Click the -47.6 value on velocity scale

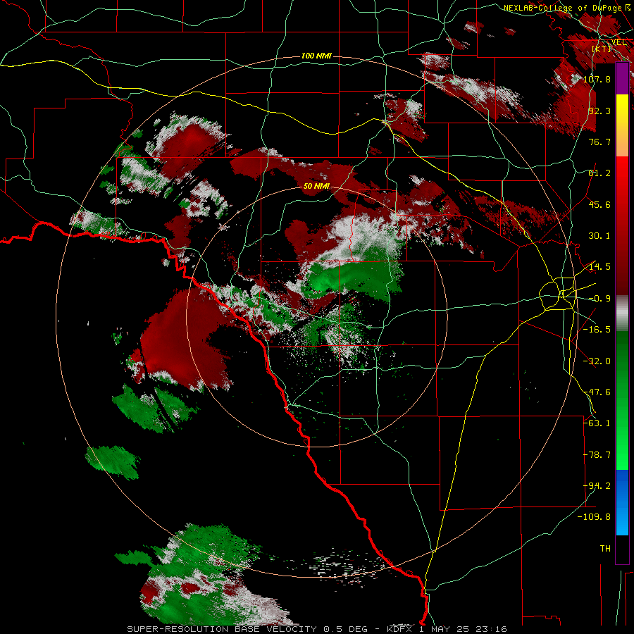[597, 392]
